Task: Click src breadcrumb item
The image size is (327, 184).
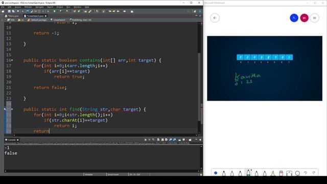Action: coord(21,20)
